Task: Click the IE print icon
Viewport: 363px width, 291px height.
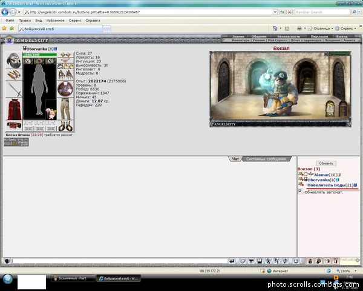Action: coord(299,28)
